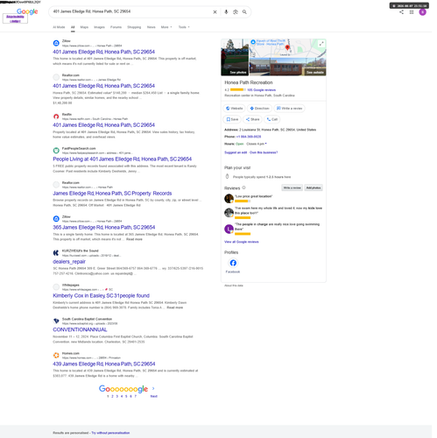
Task: Submit search with the magnifying glass icon
Action: pos(244,12)
